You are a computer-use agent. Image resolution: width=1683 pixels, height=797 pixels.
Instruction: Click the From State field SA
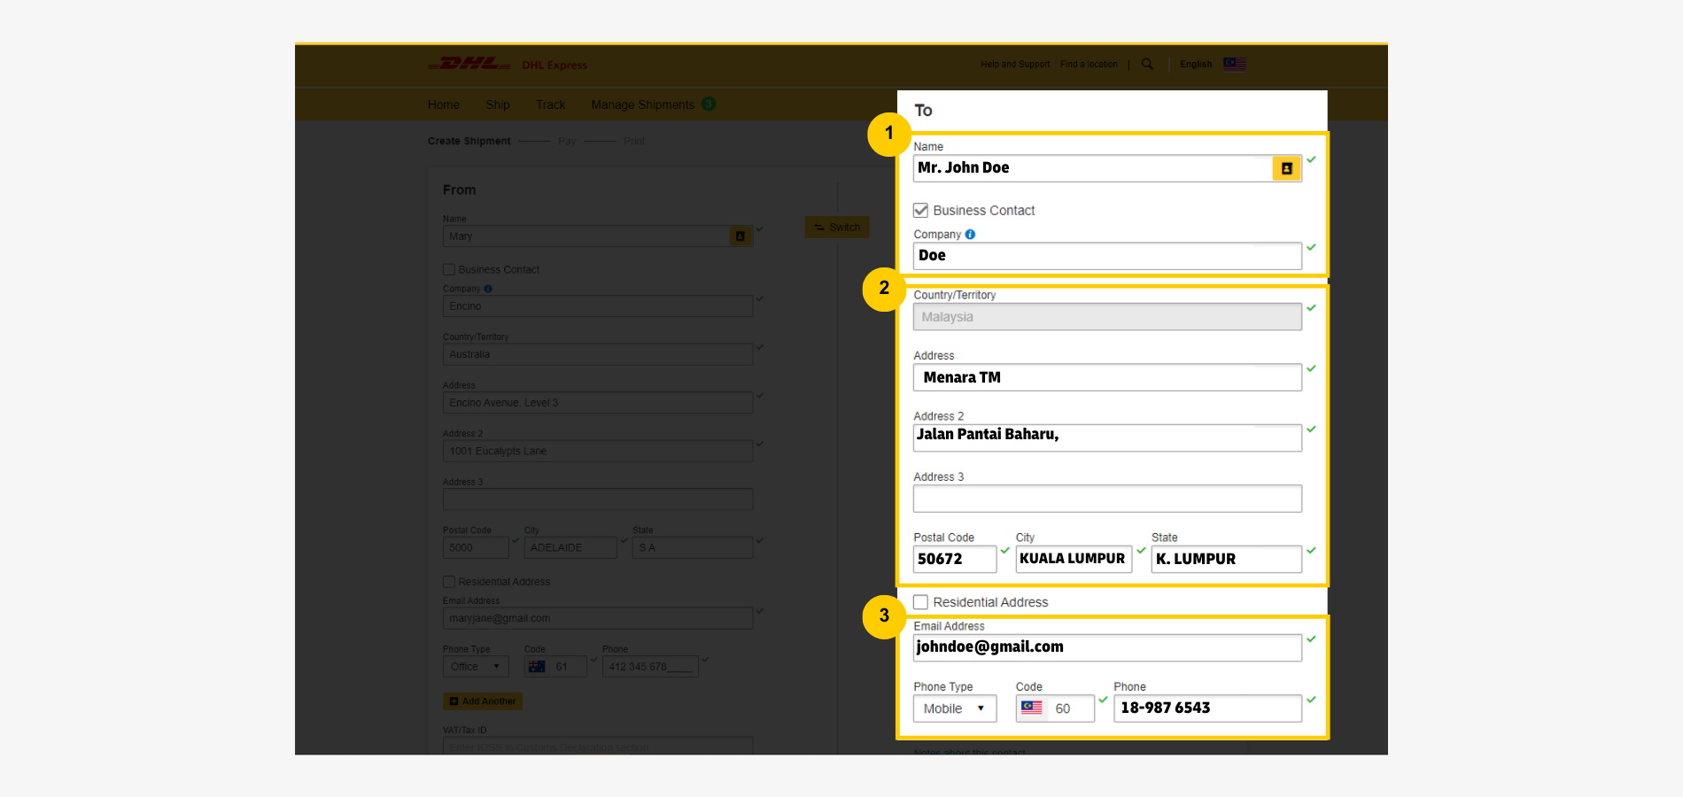(693, 547)
